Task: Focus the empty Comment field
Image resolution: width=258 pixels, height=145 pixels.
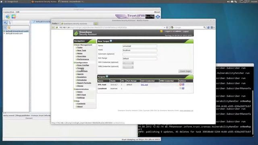Action: 140,54
